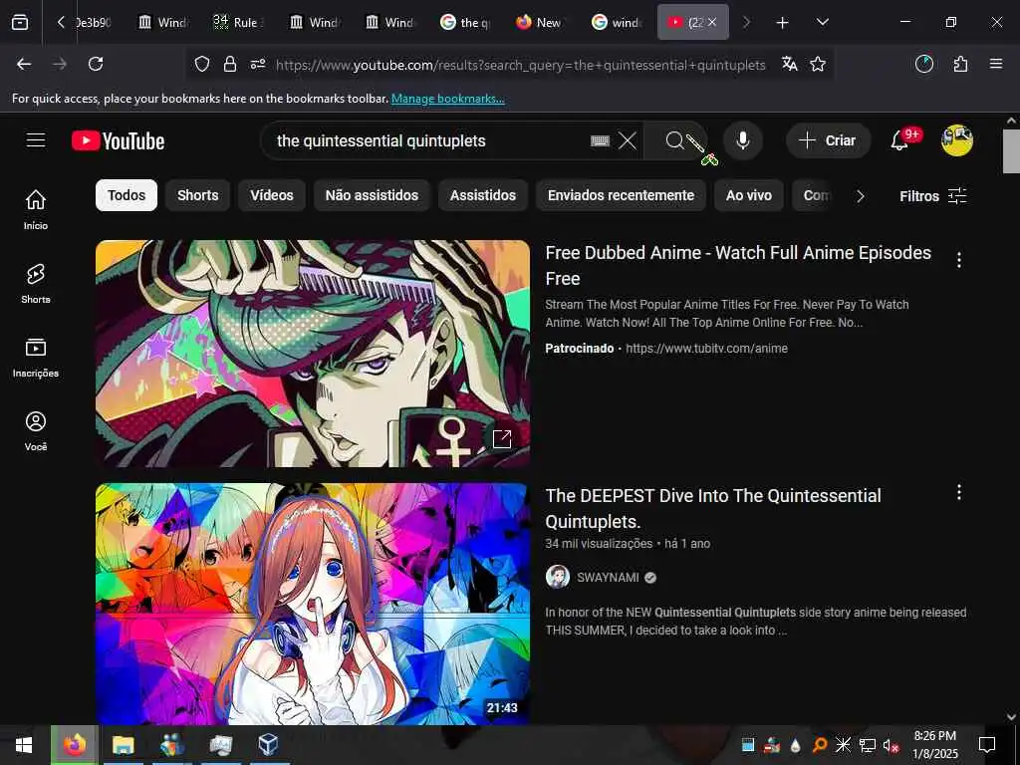Click the circular toolbar icon beside extensions
This screenshot has width=1020, height=765.
point(924,64)
